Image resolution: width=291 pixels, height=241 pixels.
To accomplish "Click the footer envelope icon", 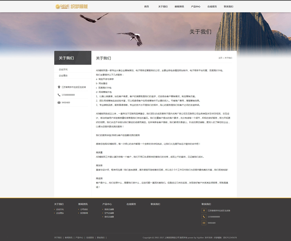I will (204, 223).
